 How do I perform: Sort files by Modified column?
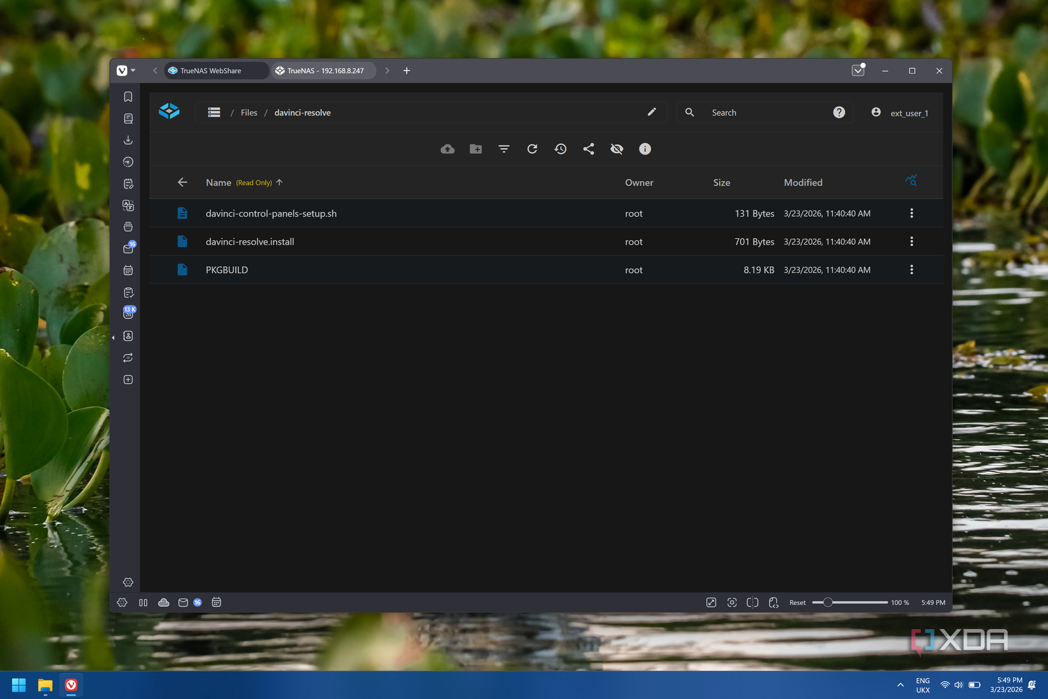pos(803,182)
